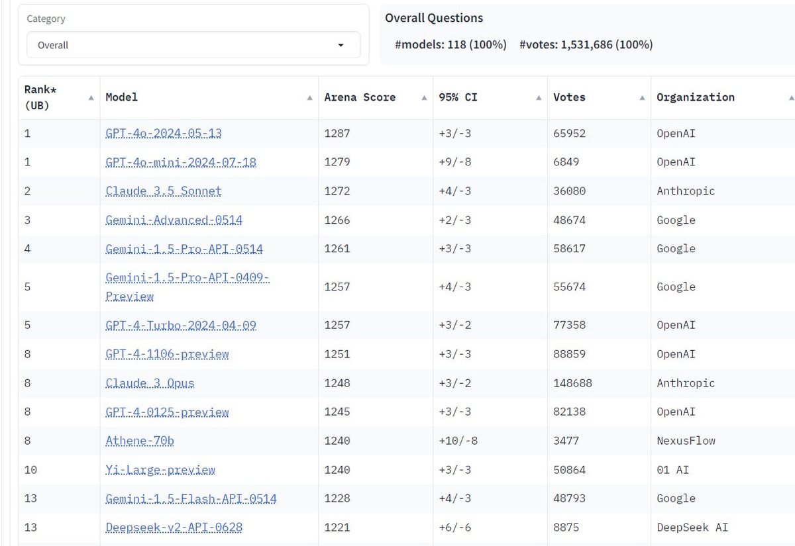The height and width of the screenshot is (546, 795).
Task: Click the Overall Questions heading
Action: pyautogui.click(x=434, y=18)
